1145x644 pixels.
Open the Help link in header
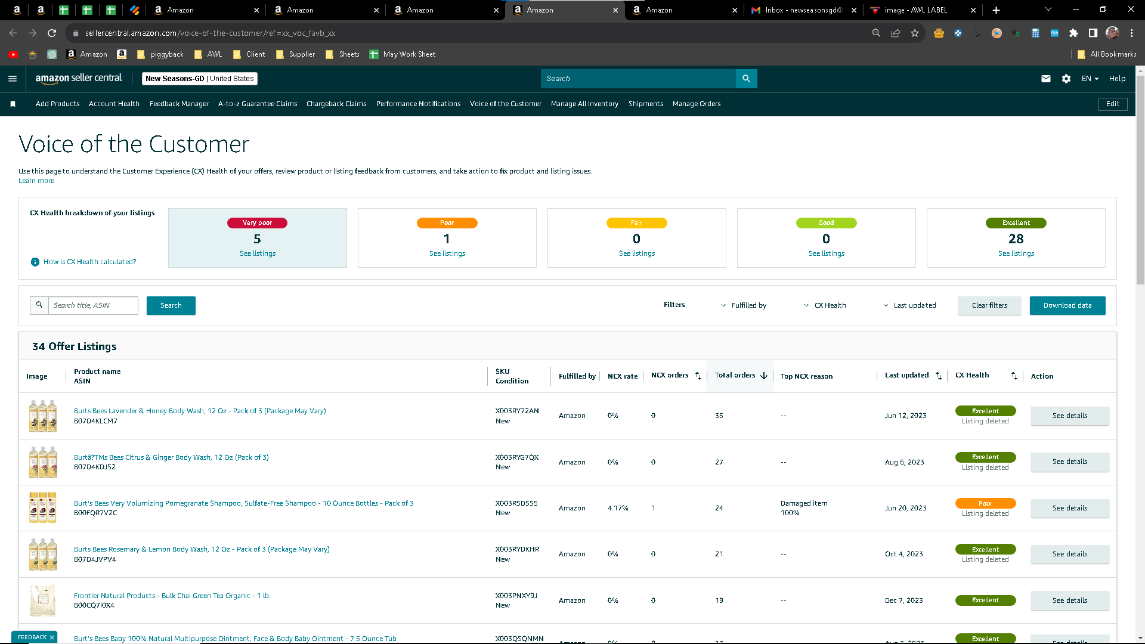pyautogui.click(x=1117, y=79)
